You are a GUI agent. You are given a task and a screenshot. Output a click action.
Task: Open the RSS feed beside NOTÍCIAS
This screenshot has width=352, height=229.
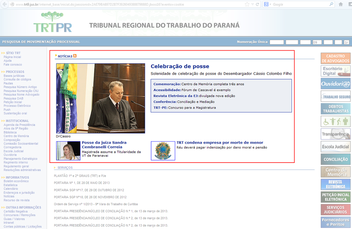[75, 56]
